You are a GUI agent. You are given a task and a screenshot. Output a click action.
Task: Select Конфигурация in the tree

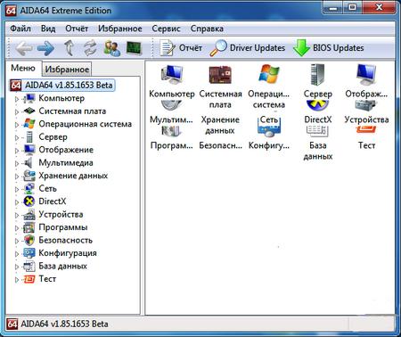point(68,253)
